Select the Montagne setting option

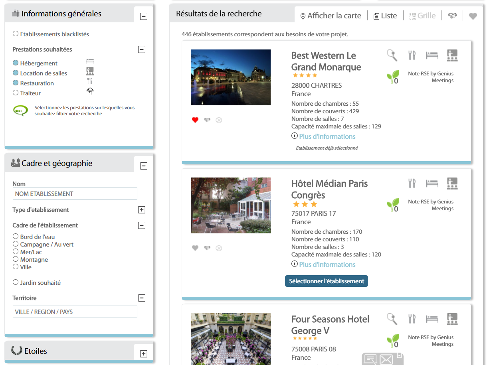16,259
